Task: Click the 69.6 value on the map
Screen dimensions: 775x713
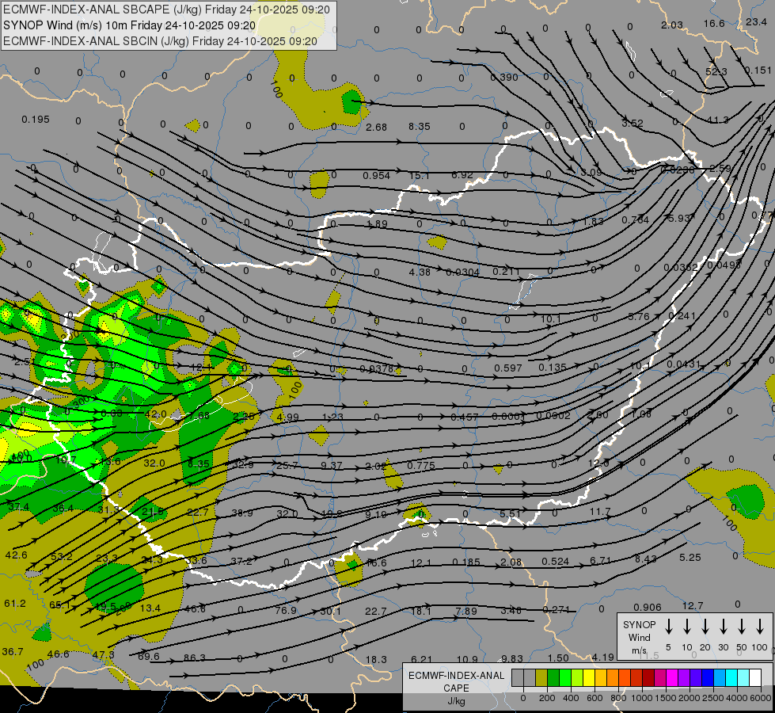Action: tap(148, 656)
